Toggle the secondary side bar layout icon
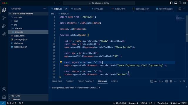The height and width of the screenshot is (105, 188). click(x=180, y=3)
